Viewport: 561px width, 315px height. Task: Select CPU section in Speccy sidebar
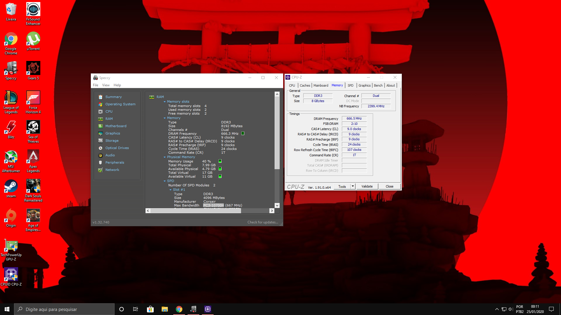(x=109, y=111)
